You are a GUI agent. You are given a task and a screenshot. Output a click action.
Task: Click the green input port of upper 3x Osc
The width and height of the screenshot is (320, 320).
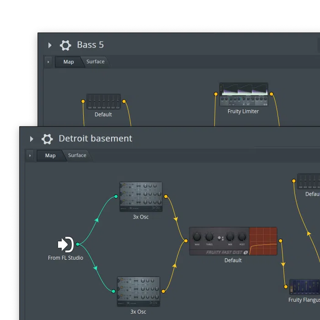pyautogui.click(x=116, y=196)
